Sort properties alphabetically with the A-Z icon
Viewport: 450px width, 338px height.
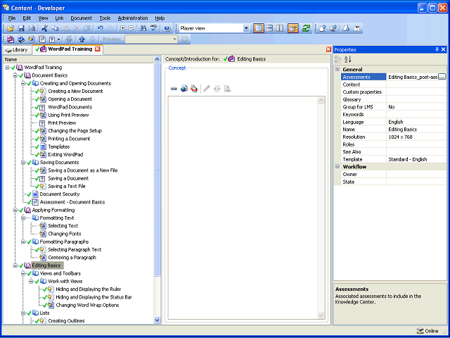[348, 59]
